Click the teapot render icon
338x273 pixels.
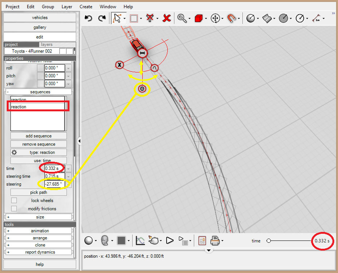(x=154, y=240)
